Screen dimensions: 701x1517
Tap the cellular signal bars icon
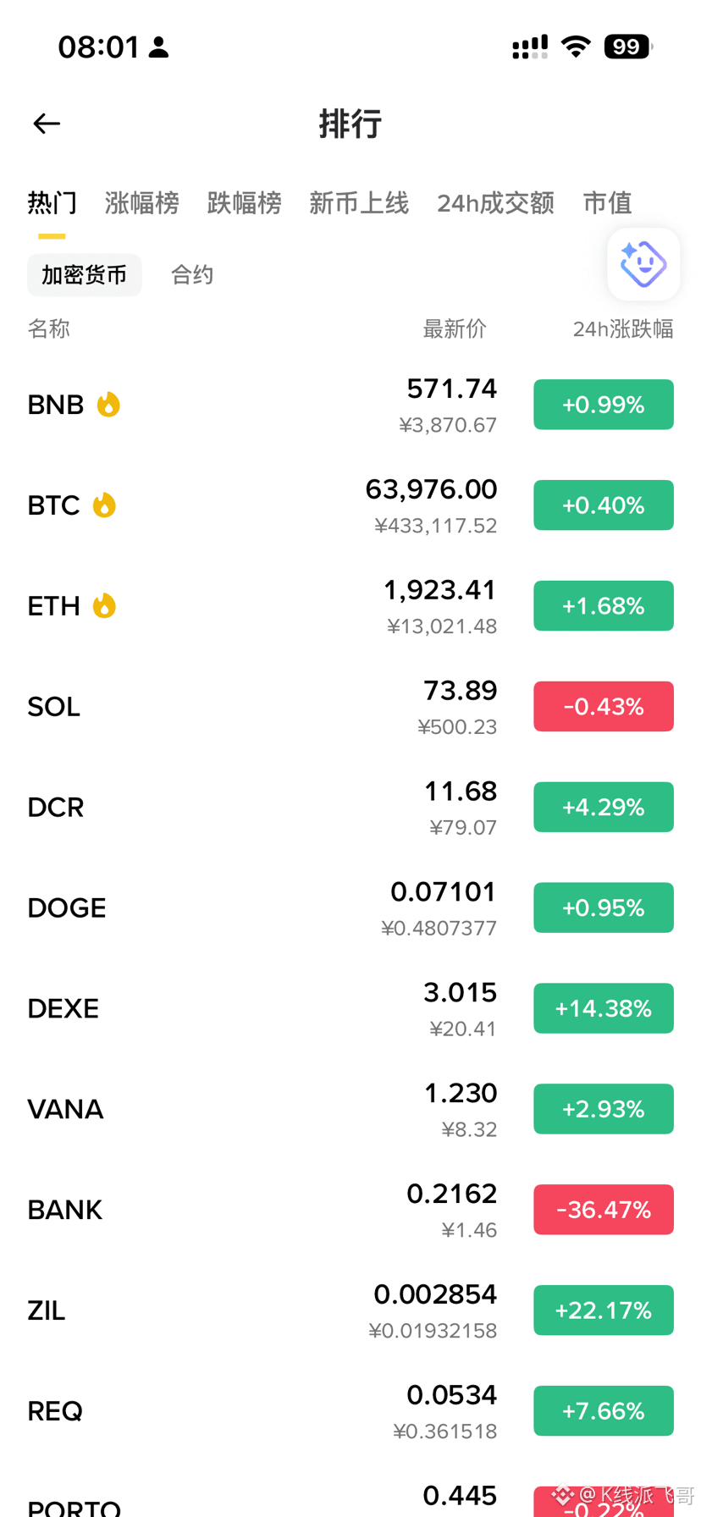530,47
